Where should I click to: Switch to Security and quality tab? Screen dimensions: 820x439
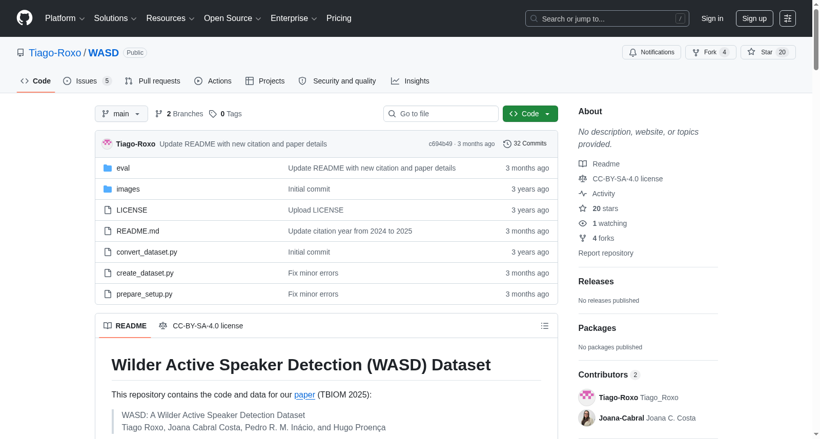coord(337,81)
